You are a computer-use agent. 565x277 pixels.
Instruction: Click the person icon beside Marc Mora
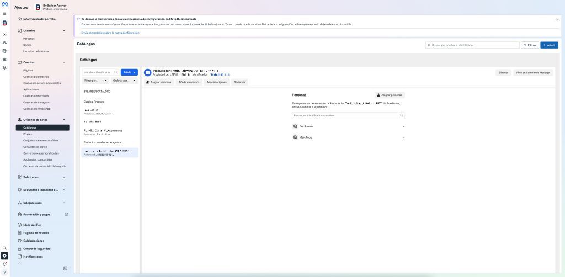pyautogui.click(x=295, y=137)
